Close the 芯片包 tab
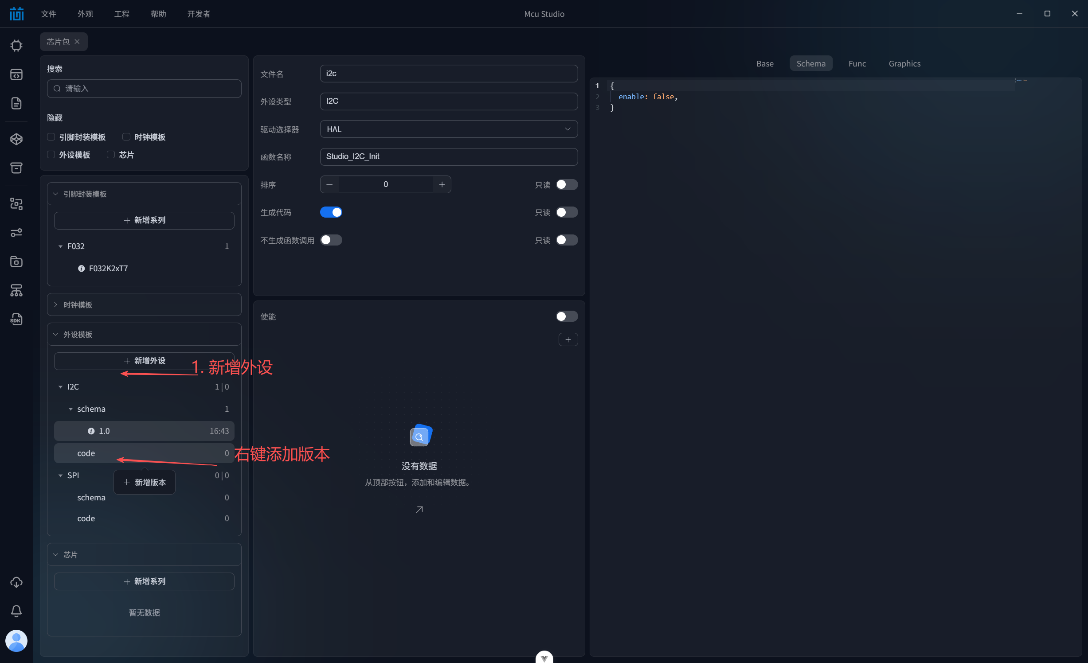 tap(77, 42)
